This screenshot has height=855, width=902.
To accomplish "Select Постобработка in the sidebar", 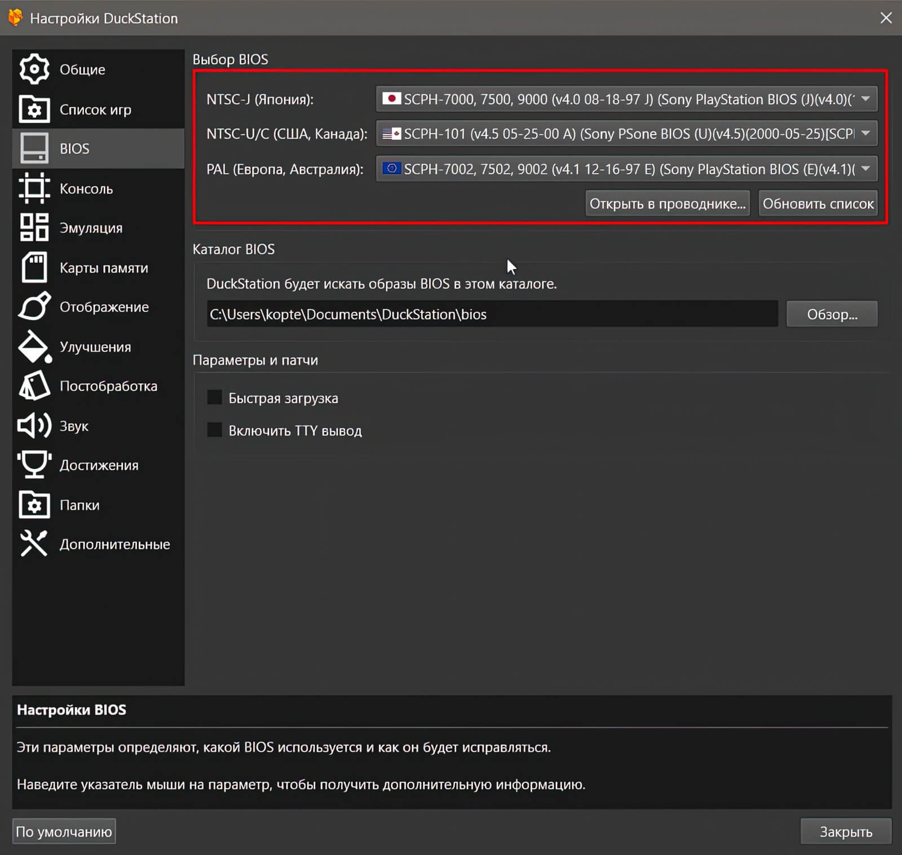I will (x=98, y=386).
